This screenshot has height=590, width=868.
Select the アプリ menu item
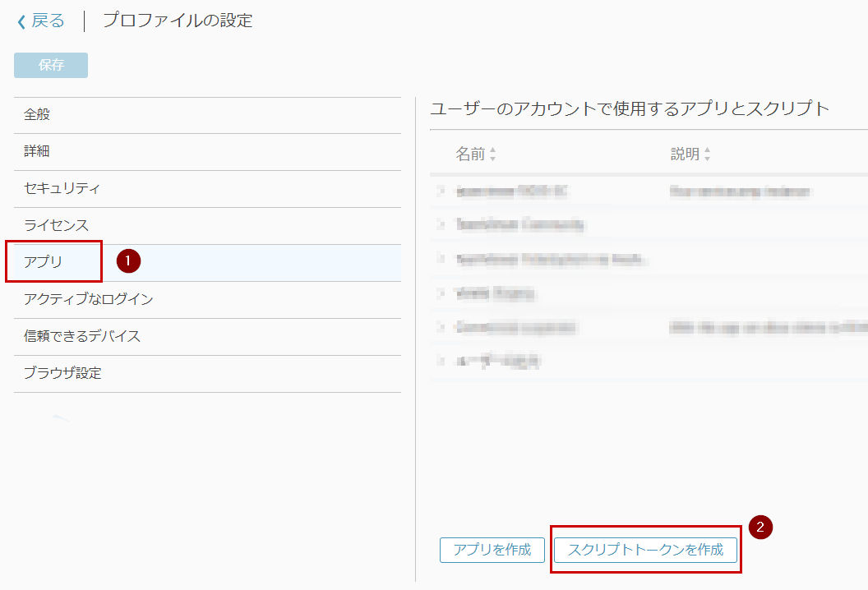pyautogui.click(x=208, y=262)
